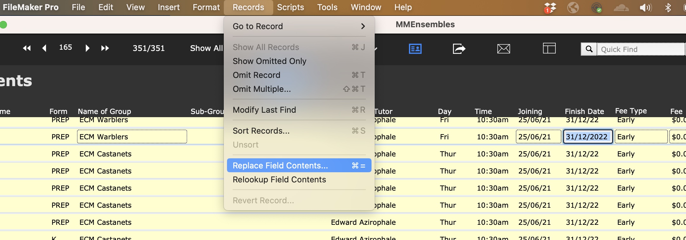
Task: Click the Quick Find magnifier icon
Action: [x=589, y=49]
